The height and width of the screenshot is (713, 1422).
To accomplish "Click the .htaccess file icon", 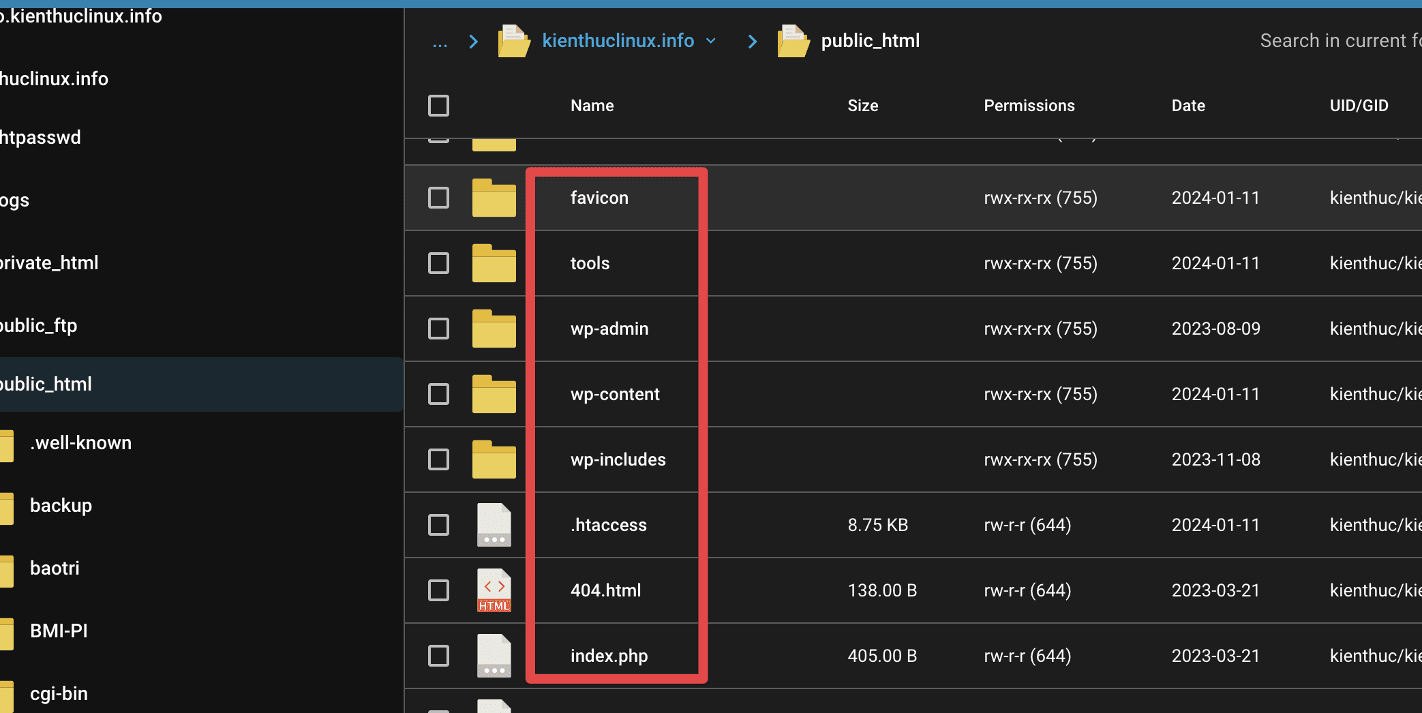I will pyautogui.click(x=494, y=525).
